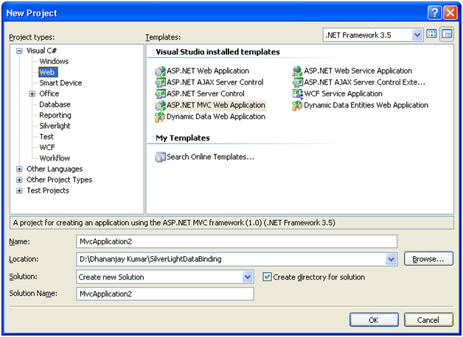
Task: Click into the project Name field
Action: [x=236, y=241]
